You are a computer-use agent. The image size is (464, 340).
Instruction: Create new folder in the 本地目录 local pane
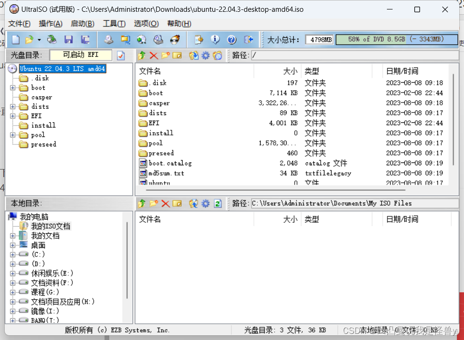click(154, 203)
